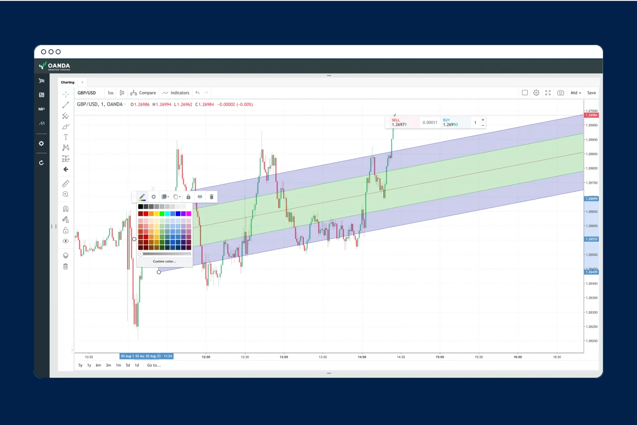The image size is (637, 425).
Task: Select the trend line drawing tool
Action: tap(65, 105)
